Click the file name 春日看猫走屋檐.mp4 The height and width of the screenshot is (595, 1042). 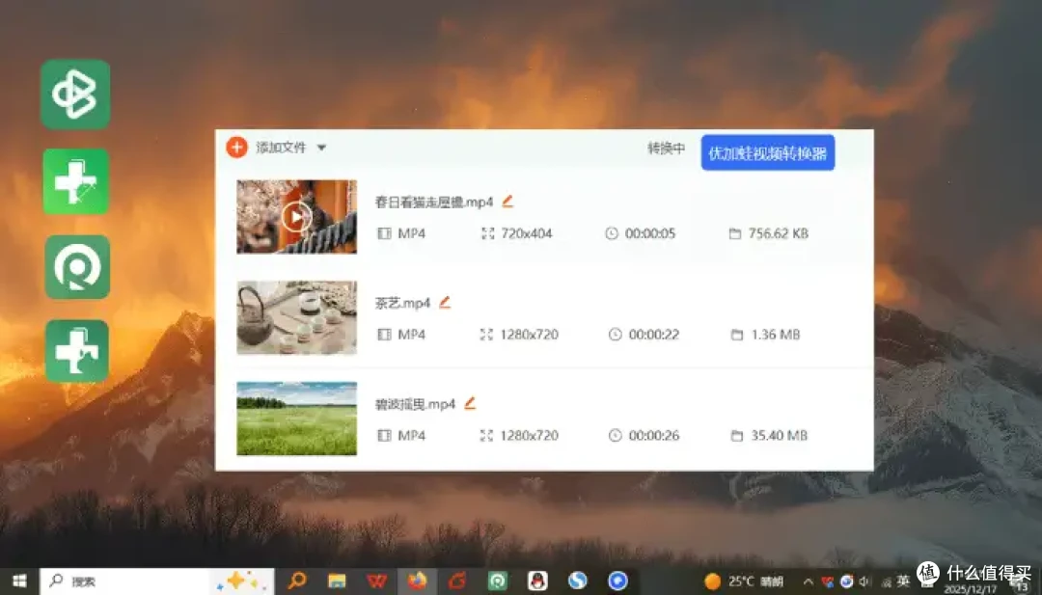tap(434, 202)
